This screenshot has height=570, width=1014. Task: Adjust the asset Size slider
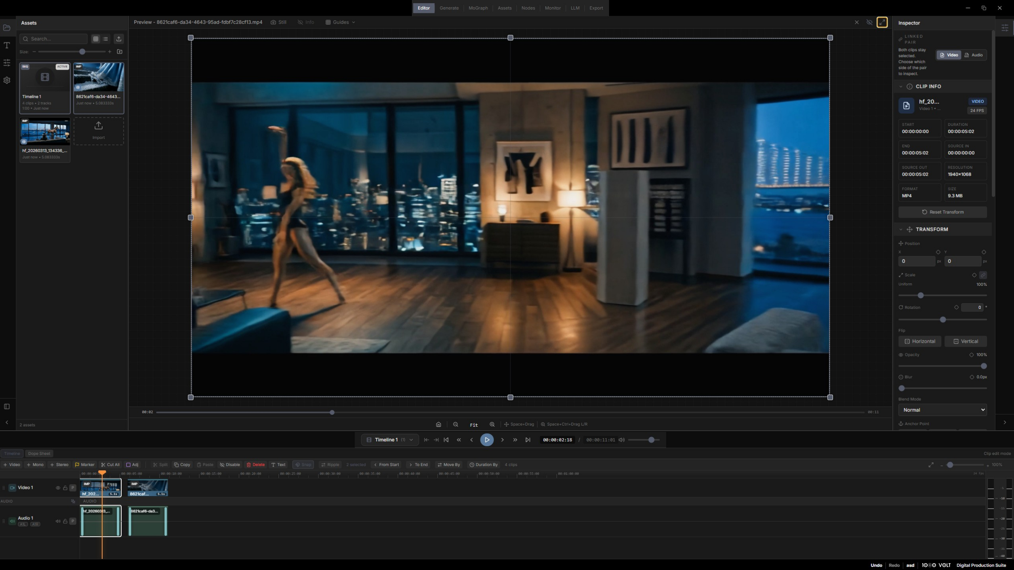click(x=82, y=51)
